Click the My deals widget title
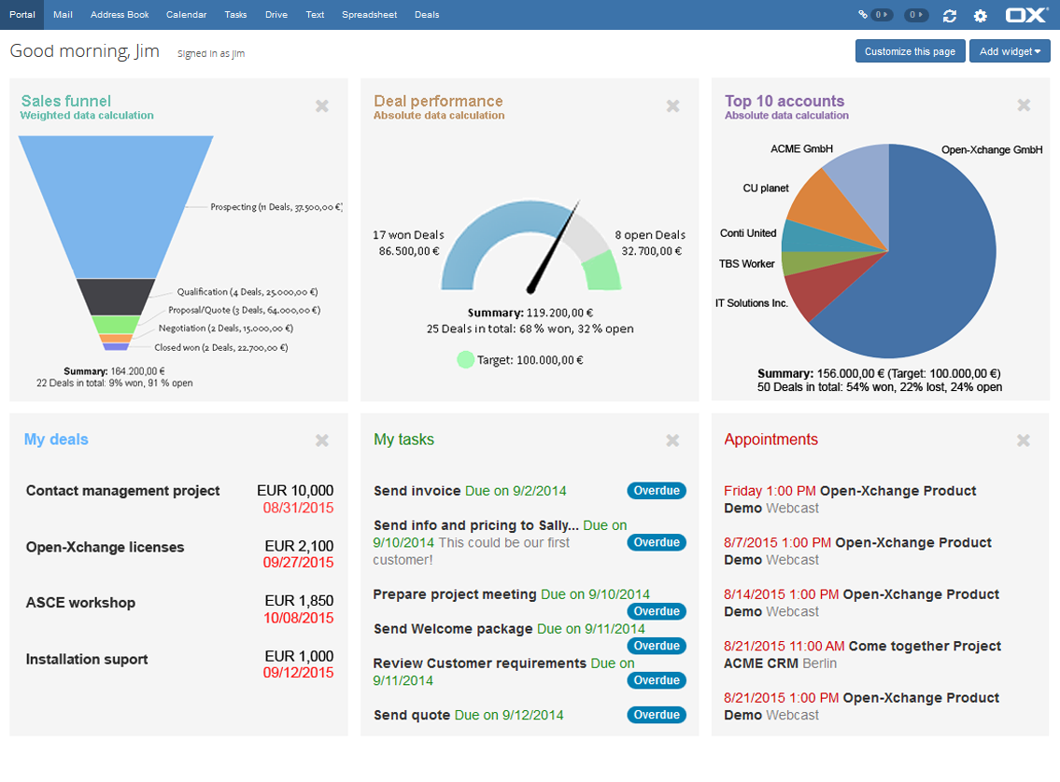The image size is (1060, 782). (56, 440)
